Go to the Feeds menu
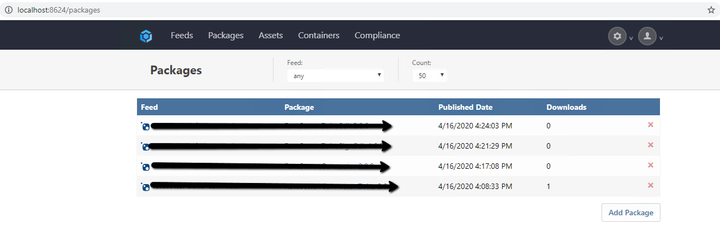 click(182, 36)
